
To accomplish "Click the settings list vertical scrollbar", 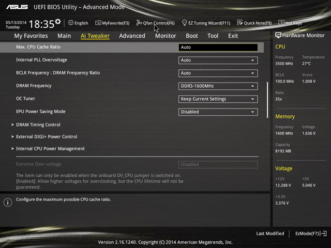I will (x=267, y=100).
